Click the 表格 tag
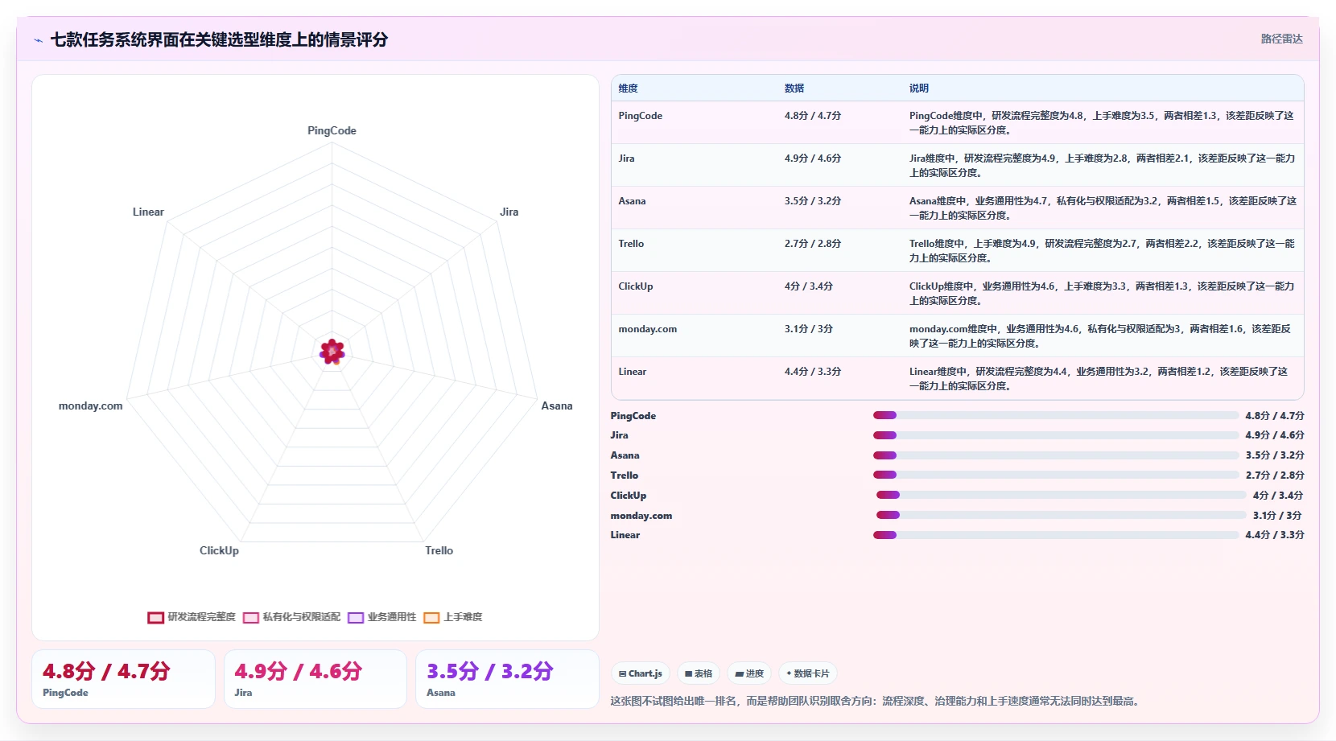The image size is (1336, 741). tap(699, 673)
